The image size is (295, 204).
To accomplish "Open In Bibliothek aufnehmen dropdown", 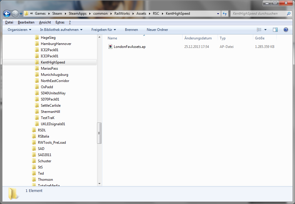I will click(x=61, y=29).
